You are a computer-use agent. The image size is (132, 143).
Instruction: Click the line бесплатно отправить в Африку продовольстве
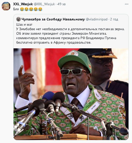coord(54,43)
